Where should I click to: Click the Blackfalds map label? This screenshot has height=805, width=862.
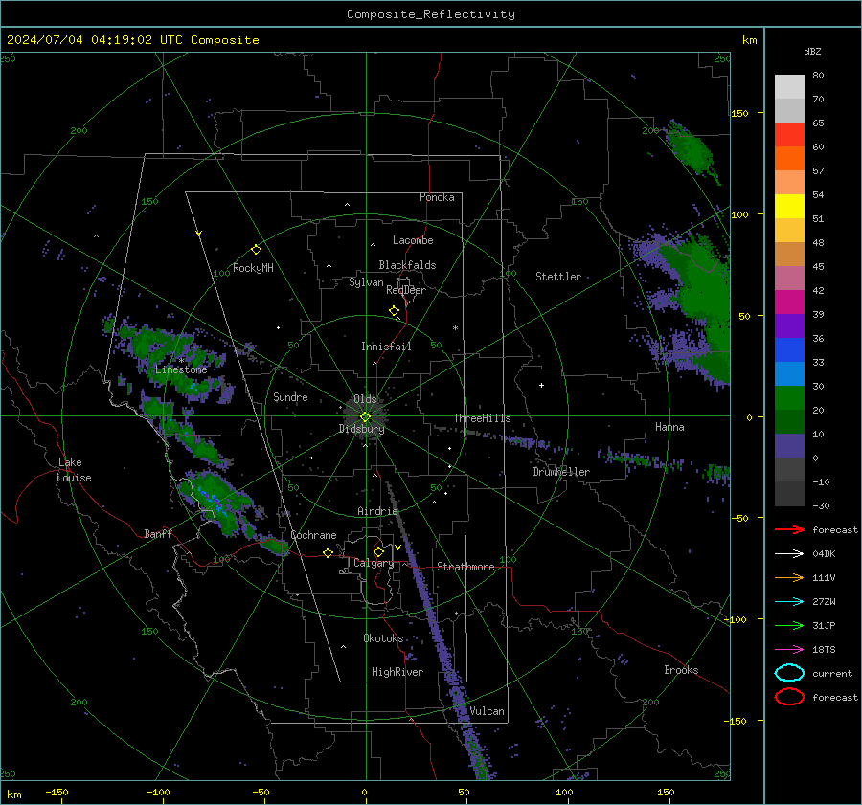407,265
